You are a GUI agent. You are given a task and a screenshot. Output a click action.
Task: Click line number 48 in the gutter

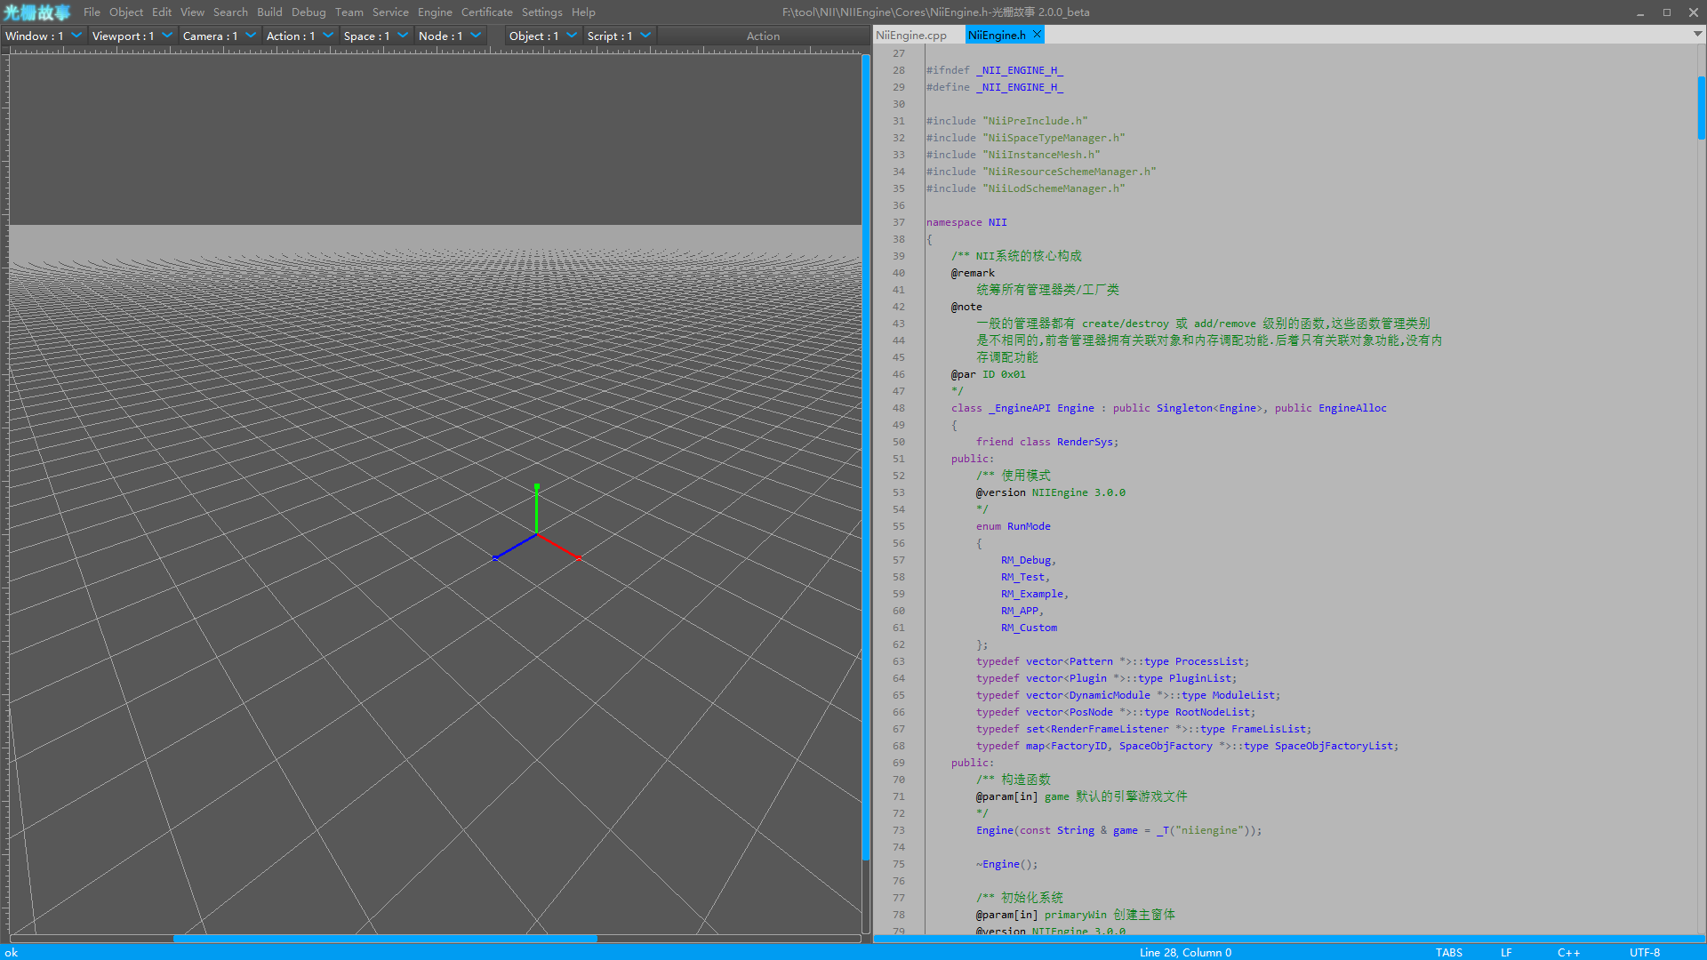899,408
